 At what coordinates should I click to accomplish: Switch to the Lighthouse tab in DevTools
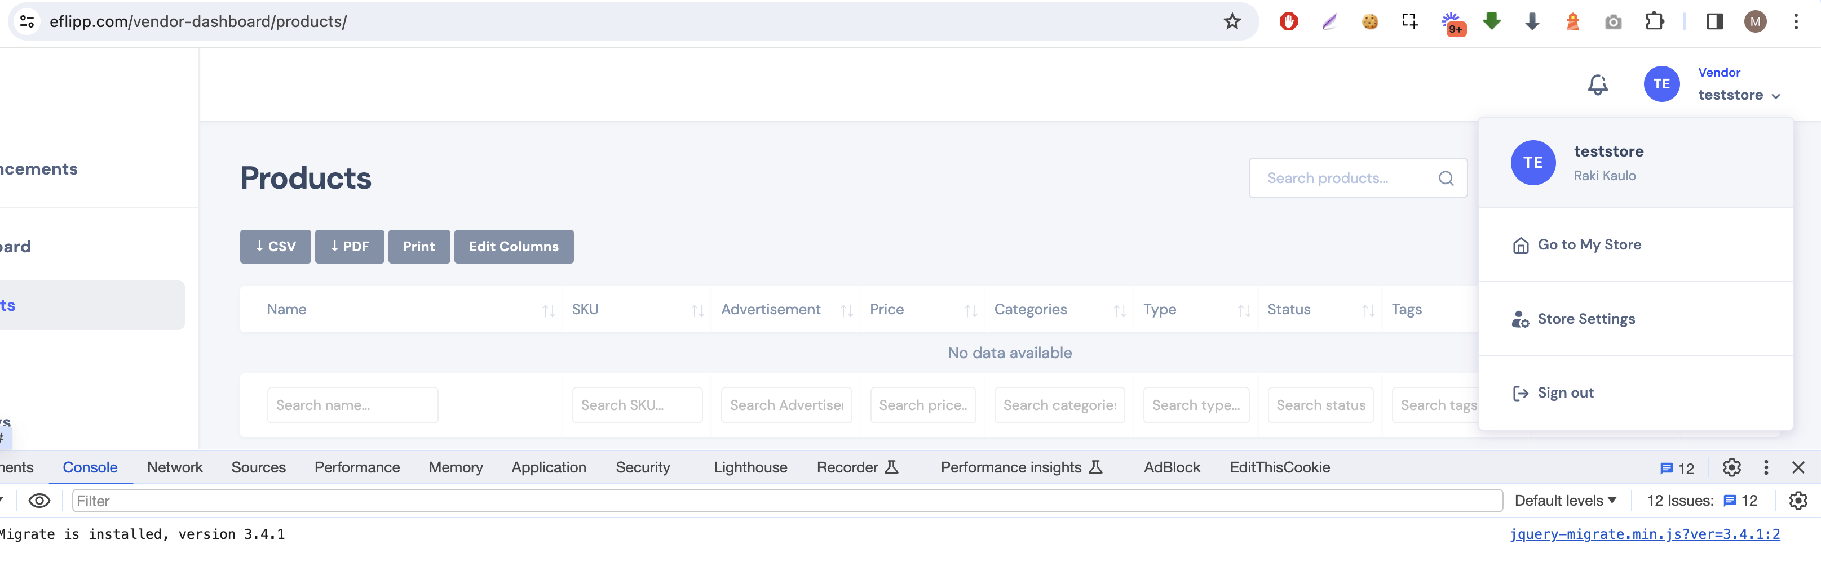pos(750,467)
